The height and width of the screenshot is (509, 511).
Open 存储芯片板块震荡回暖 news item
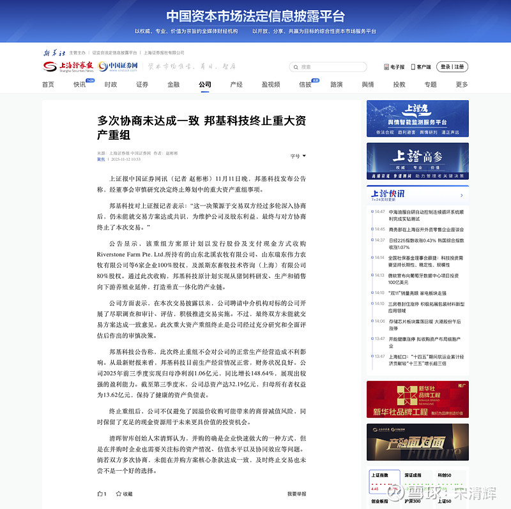pyautogui.click(x=425, y=325)
